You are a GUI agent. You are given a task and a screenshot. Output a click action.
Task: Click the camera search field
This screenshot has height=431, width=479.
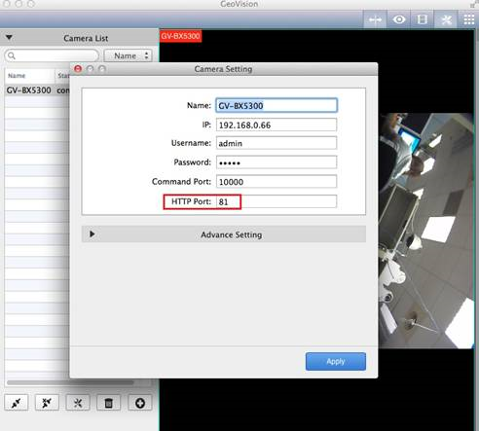(x=52, y=55)
